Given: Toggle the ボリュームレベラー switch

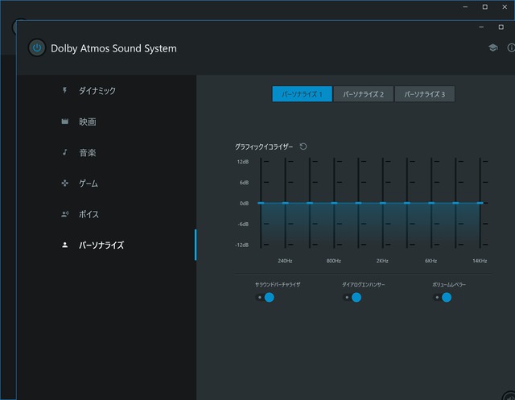Looking at the screenshot, I should pos(443,297).
